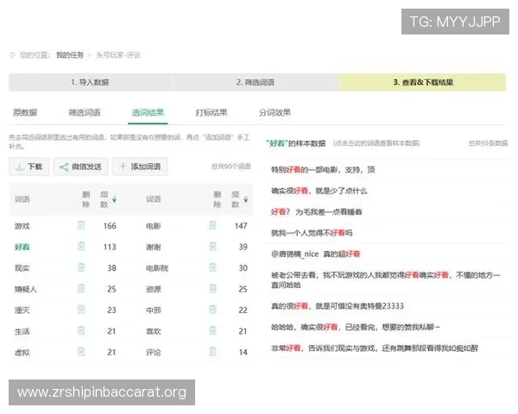Click the sample starting 哈哈哈，确实很好看
The width and height of the screenshot is (518, 414).
356,327
